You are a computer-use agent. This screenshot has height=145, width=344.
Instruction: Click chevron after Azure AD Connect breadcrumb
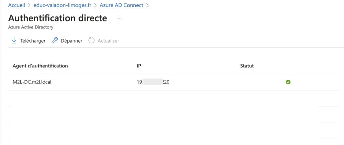(148, 5)
